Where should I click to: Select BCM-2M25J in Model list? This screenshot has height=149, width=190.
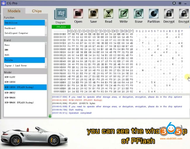pos(11,92)
